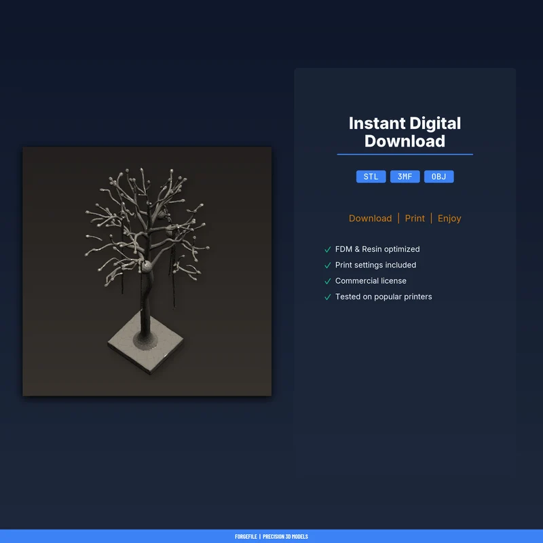Screen dimensions: 543x543
Task: Click the checkmark beside Tested on popular printers
Action: (x=328, y=297)
